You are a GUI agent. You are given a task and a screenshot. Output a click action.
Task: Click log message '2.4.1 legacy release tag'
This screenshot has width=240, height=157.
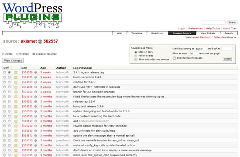[x=89, y=72]
